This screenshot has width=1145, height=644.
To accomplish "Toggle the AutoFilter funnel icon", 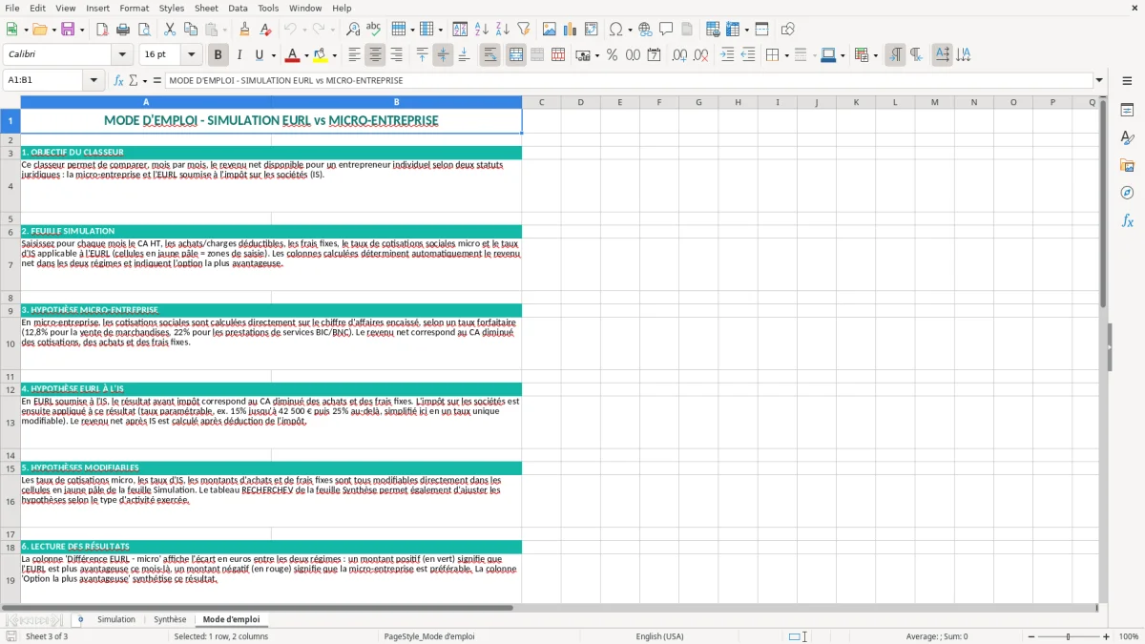I will click(x=523, y=30).
